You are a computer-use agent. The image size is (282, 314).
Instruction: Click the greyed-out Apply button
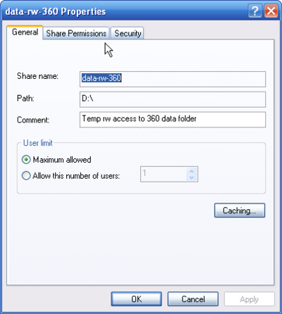(250, 299)
